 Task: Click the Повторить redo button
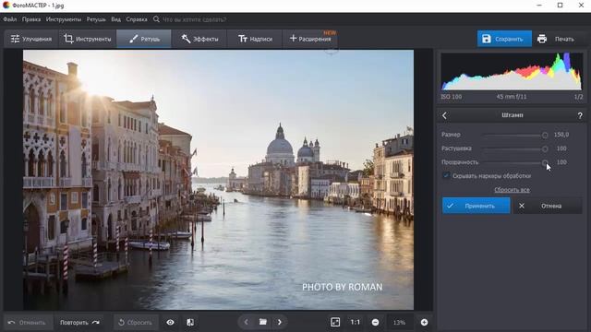[x=79, y=322]
